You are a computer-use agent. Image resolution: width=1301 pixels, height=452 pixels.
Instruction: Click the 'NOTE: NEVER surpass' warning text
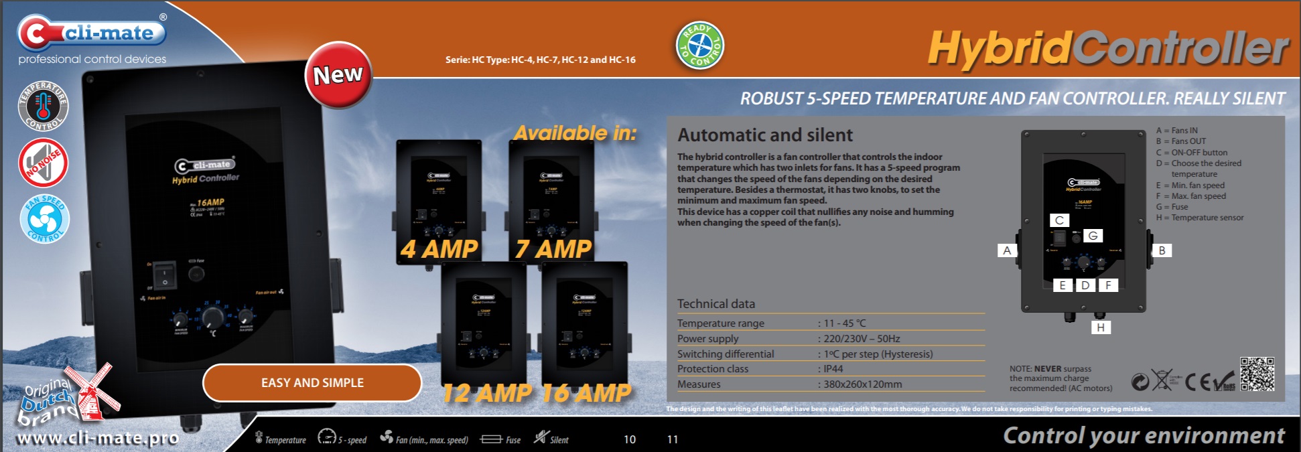coord(1061,378)
